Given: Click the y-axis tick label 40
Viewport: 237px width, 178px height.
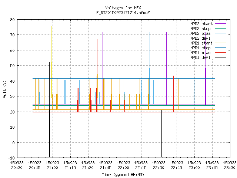Looking at the screenshot, I should [x=12, y=81].
